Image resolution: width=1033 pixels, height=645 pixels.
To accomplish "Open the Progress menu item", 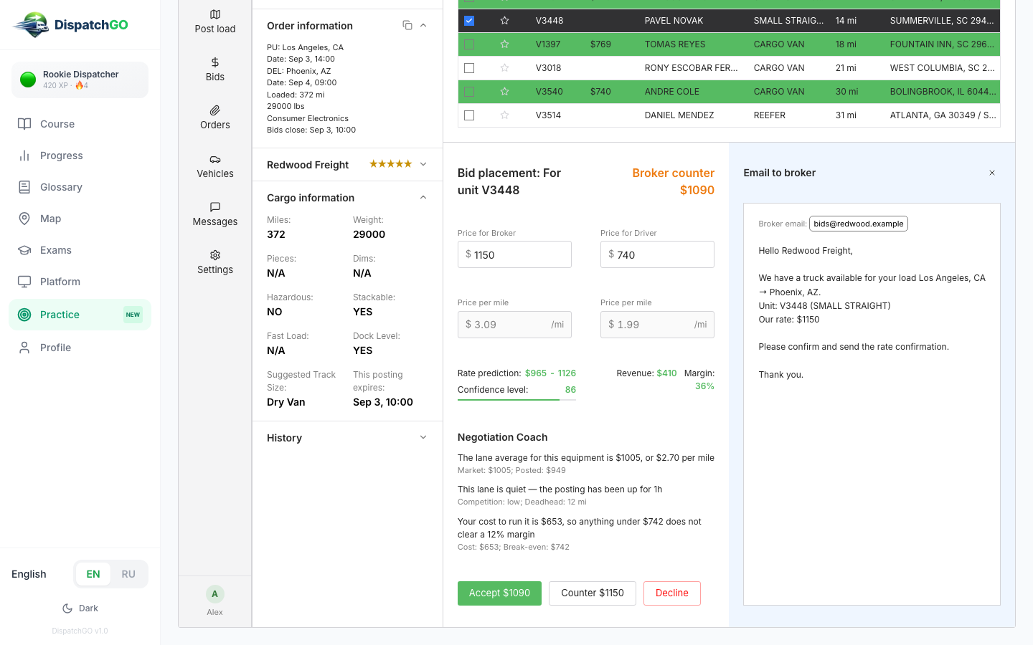I will coord(80,156).
